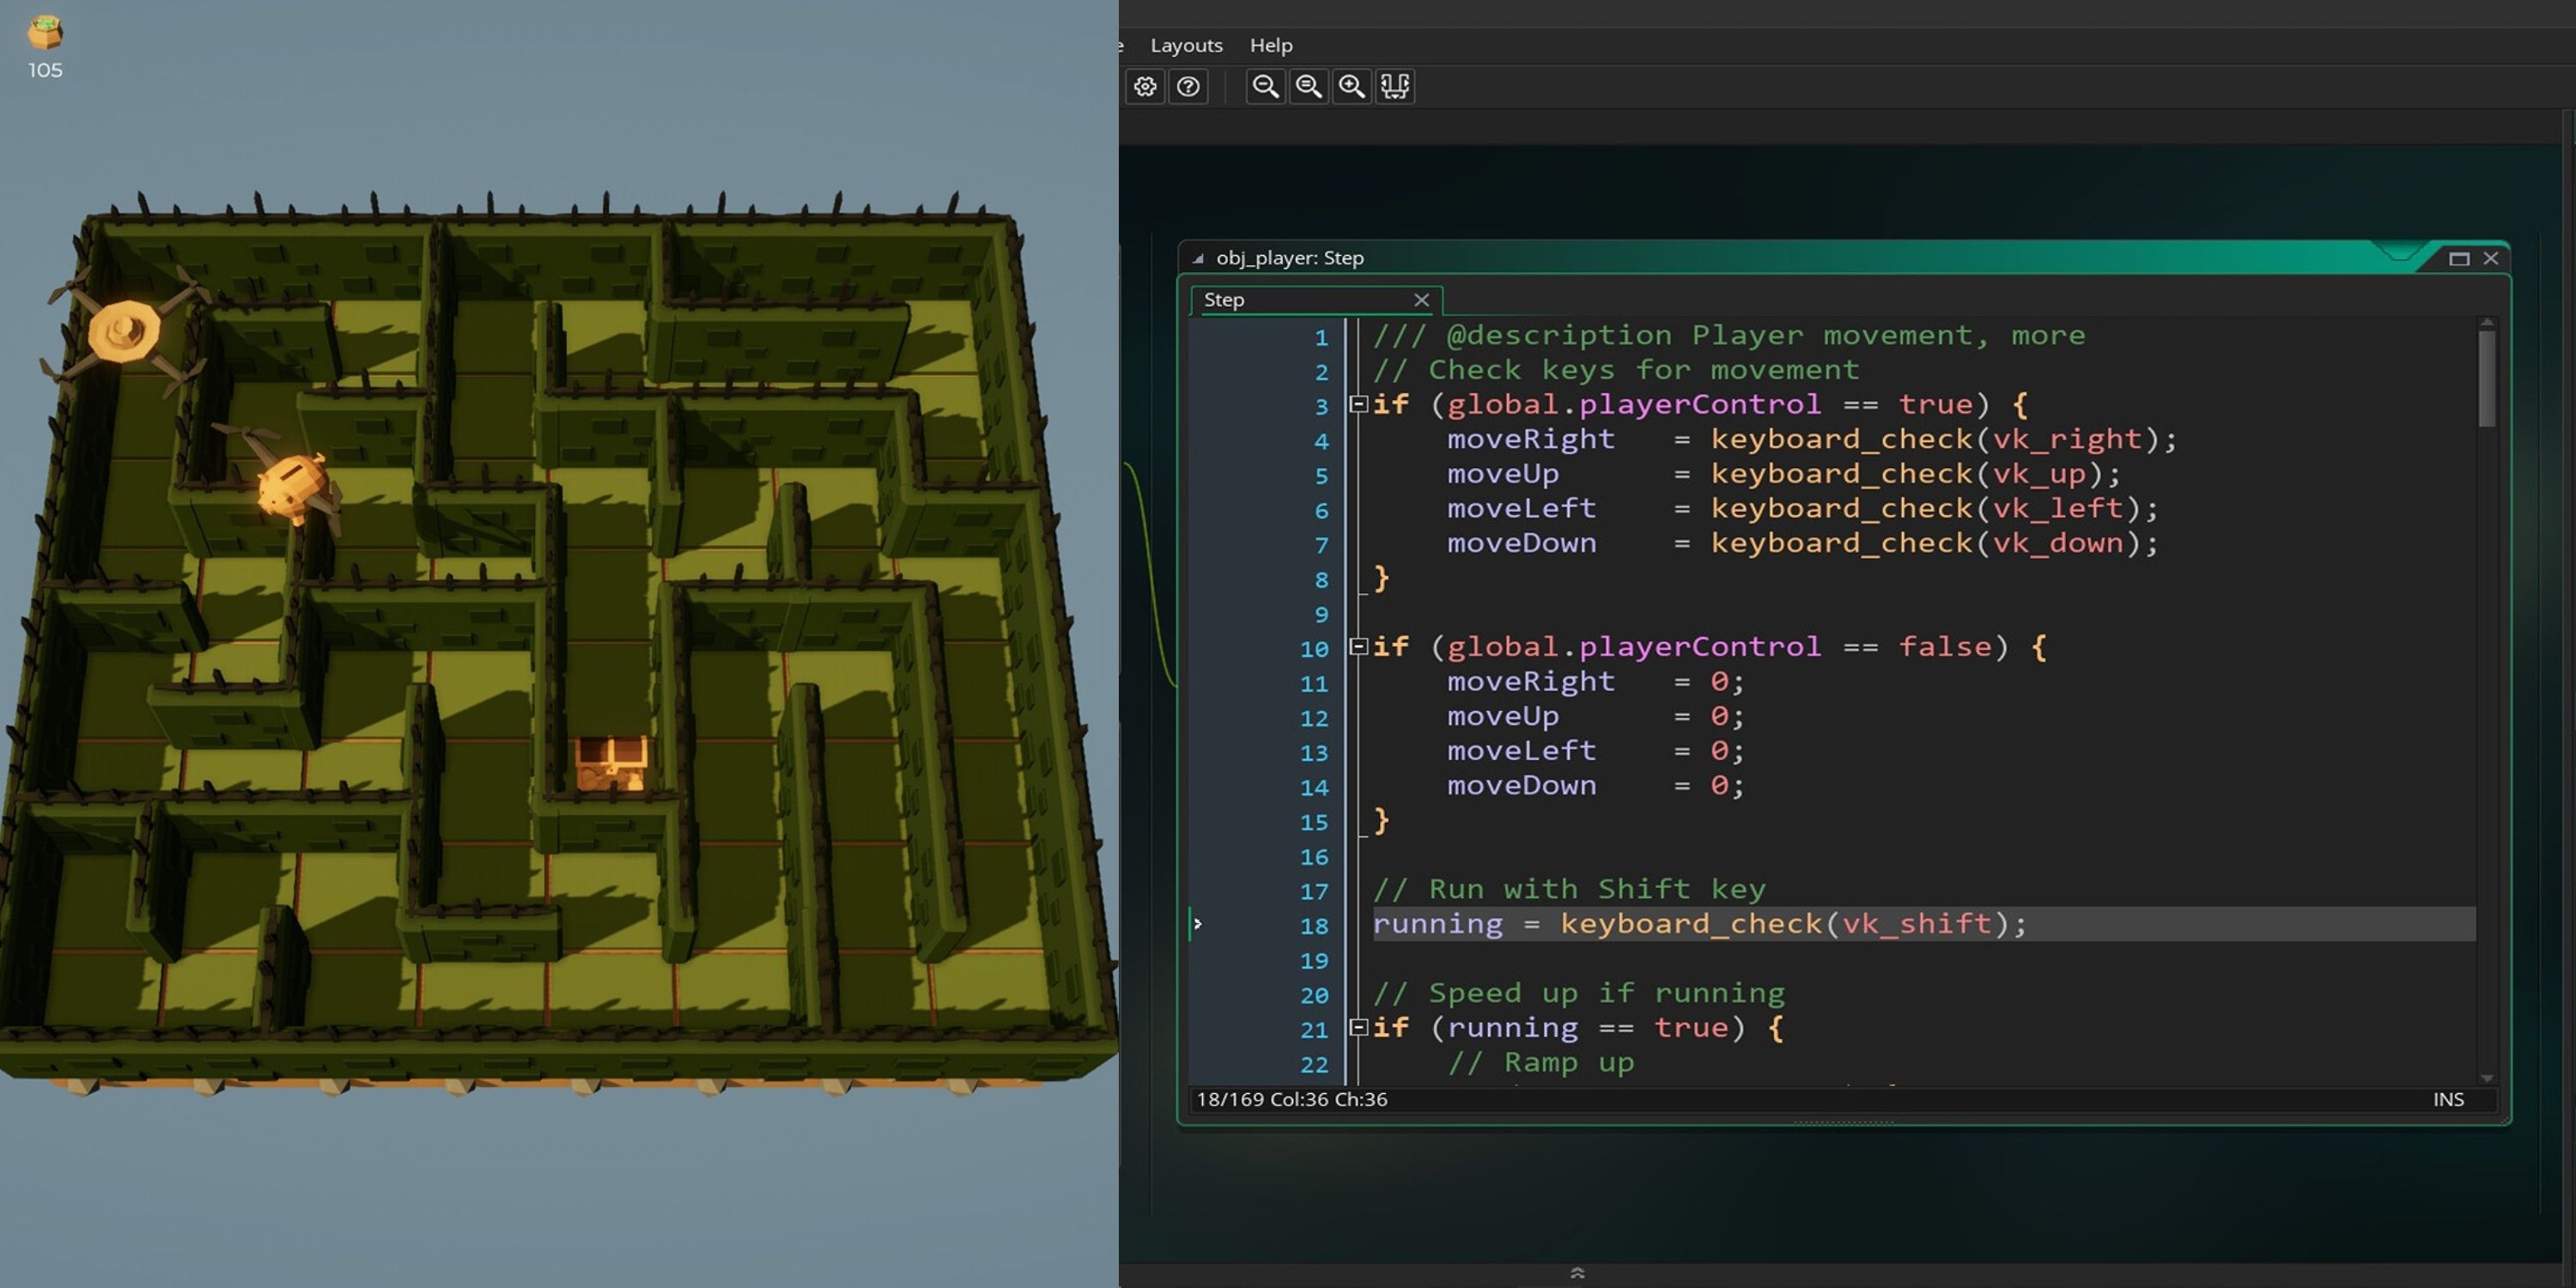Screen dimensions: 2576x1288
Task: Zoom in with the magnifier plus icon
Action: click(x=1352, y=87)
